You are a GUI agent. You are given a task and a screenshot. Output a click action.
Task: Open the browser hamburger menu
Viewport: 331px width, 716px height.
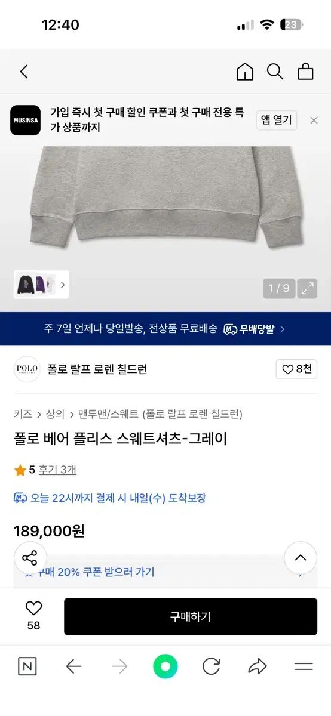[x=304, y=666]
